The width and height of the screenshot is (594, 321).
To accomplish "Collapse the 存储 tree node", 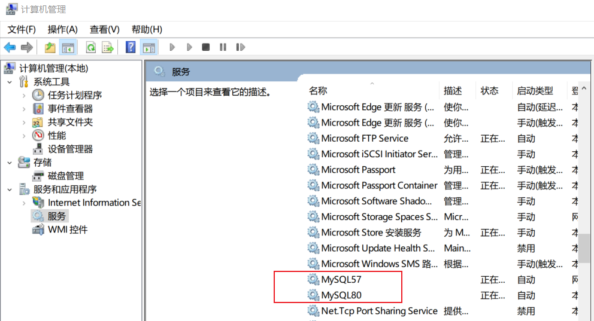I will click(10, 163).
